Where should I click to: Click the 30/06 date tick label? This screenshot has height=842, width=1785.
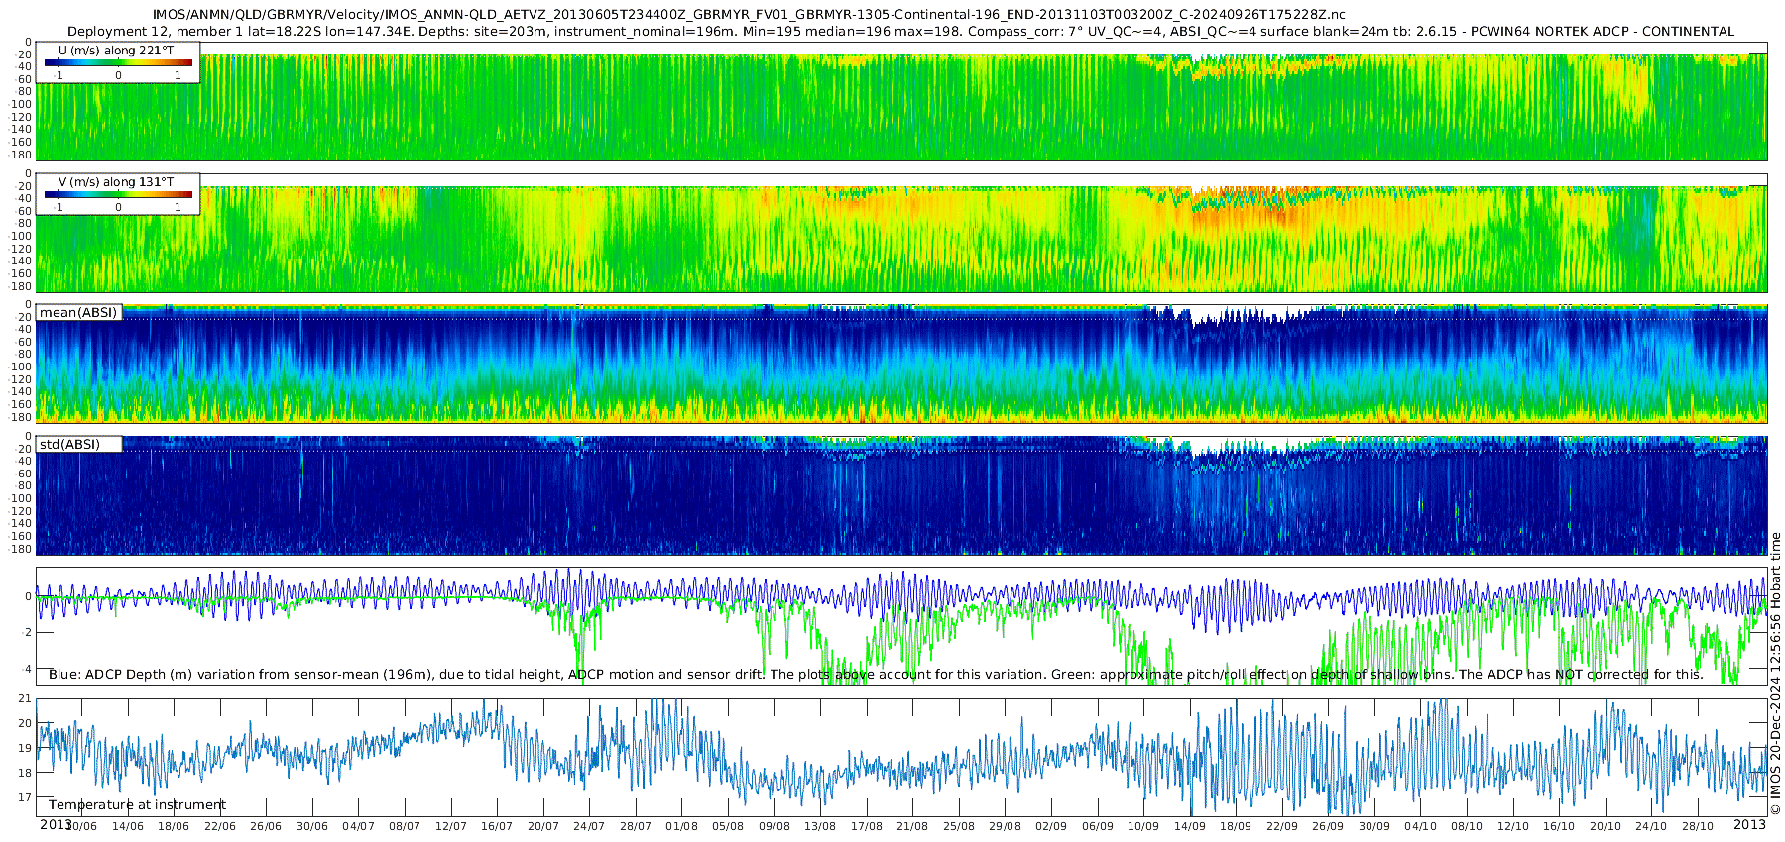pyautogui.click(x=311, y=826)
